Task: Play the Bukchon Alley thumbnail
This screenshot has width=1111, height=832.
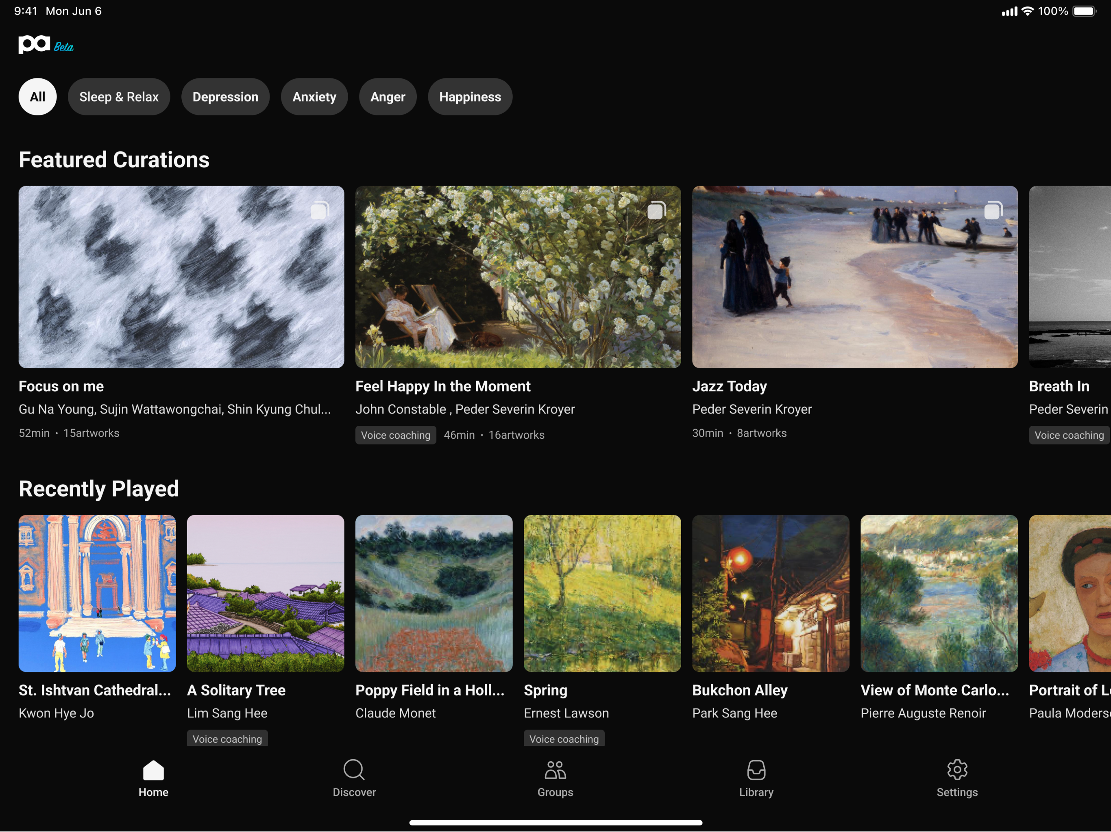Action: click(771, 594)
